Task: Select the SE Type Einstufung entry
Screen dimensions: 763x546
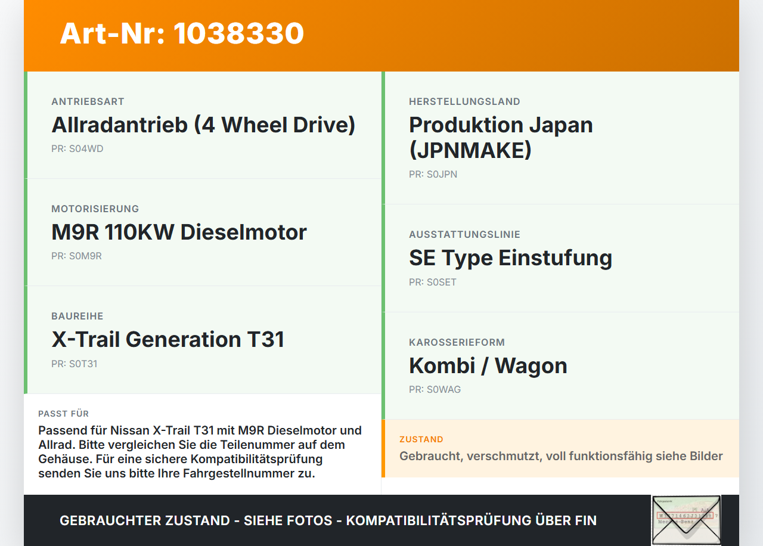Action: [x=510, y=258]
